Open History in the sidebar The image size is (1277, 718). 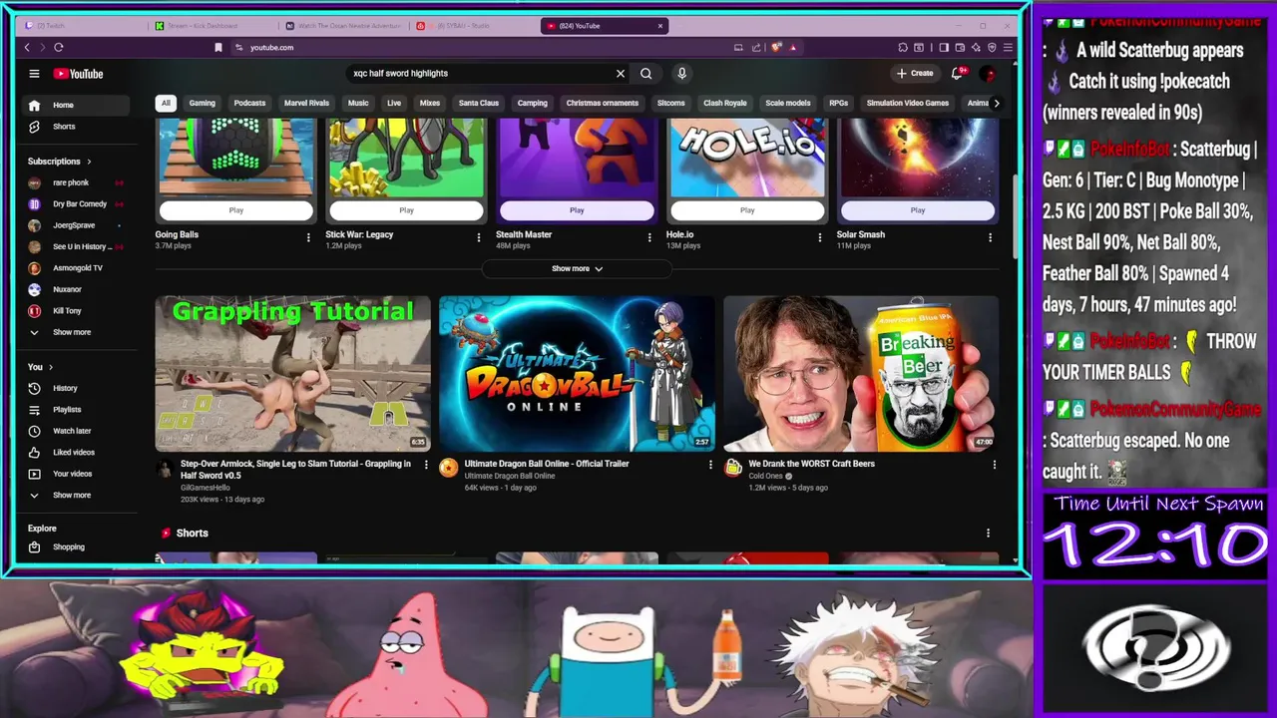coord(76,388)
